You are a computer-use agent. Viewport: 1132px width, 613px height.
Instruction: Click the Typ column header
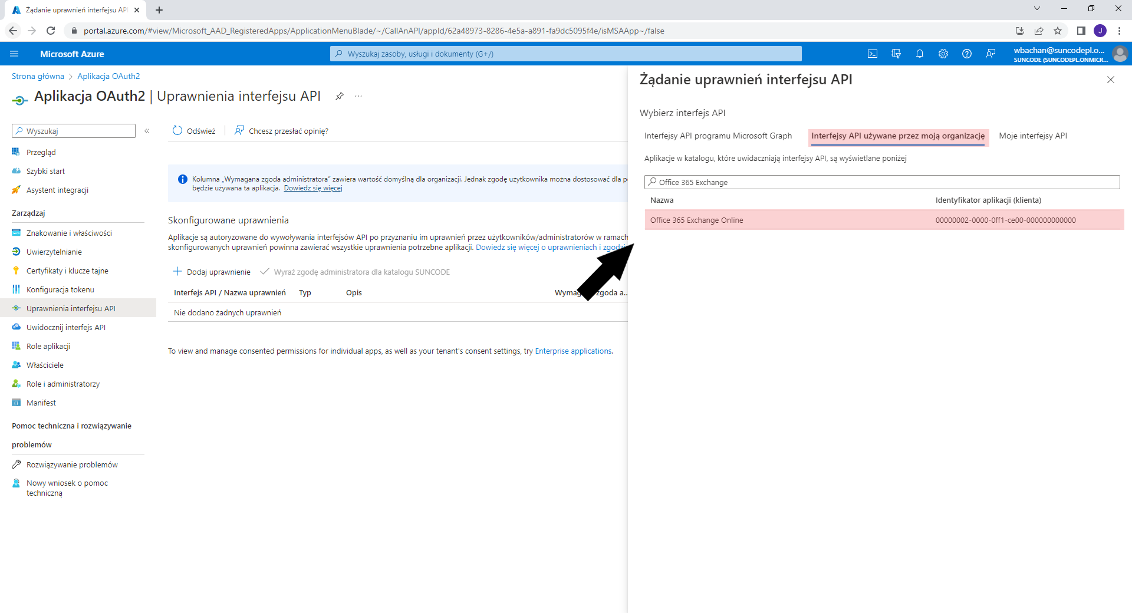point(305,292)
